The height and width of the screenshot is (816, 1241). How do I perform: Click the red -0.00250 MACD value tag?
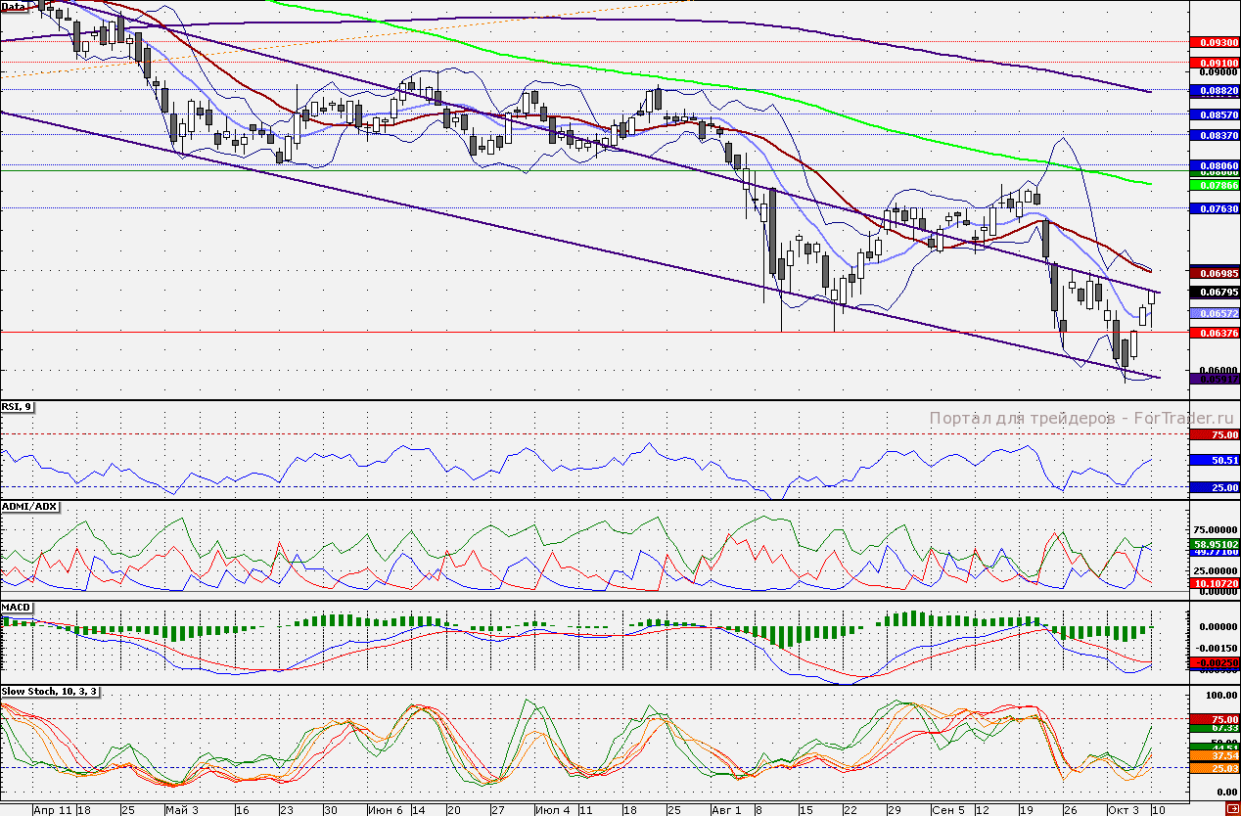[x=1214, y=663]
